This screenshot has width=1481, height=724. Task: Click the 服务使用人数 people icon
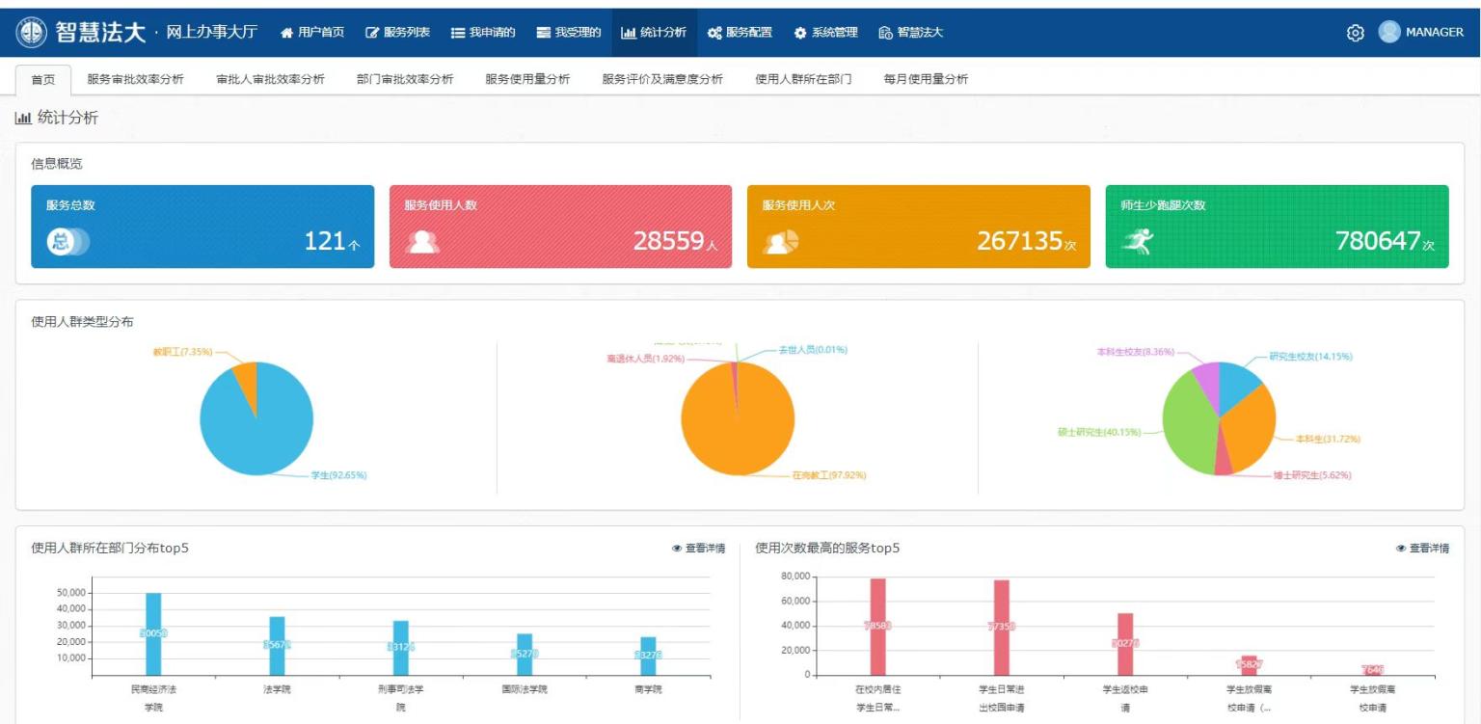tap(422, 242)
